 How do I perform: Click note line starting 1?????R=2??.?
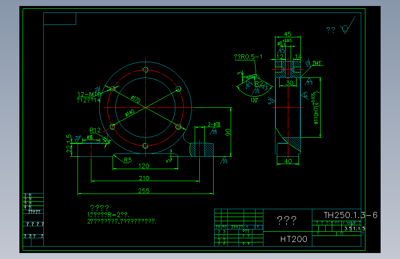(x=108, y=215)
